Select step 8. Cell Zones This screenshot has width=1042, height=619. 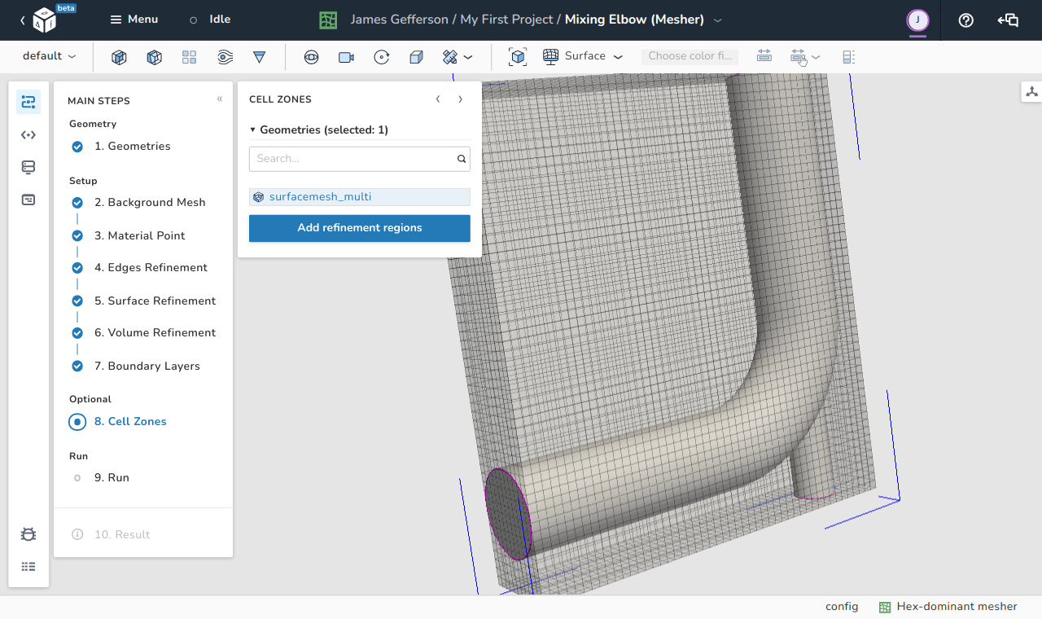pos(119,422)
